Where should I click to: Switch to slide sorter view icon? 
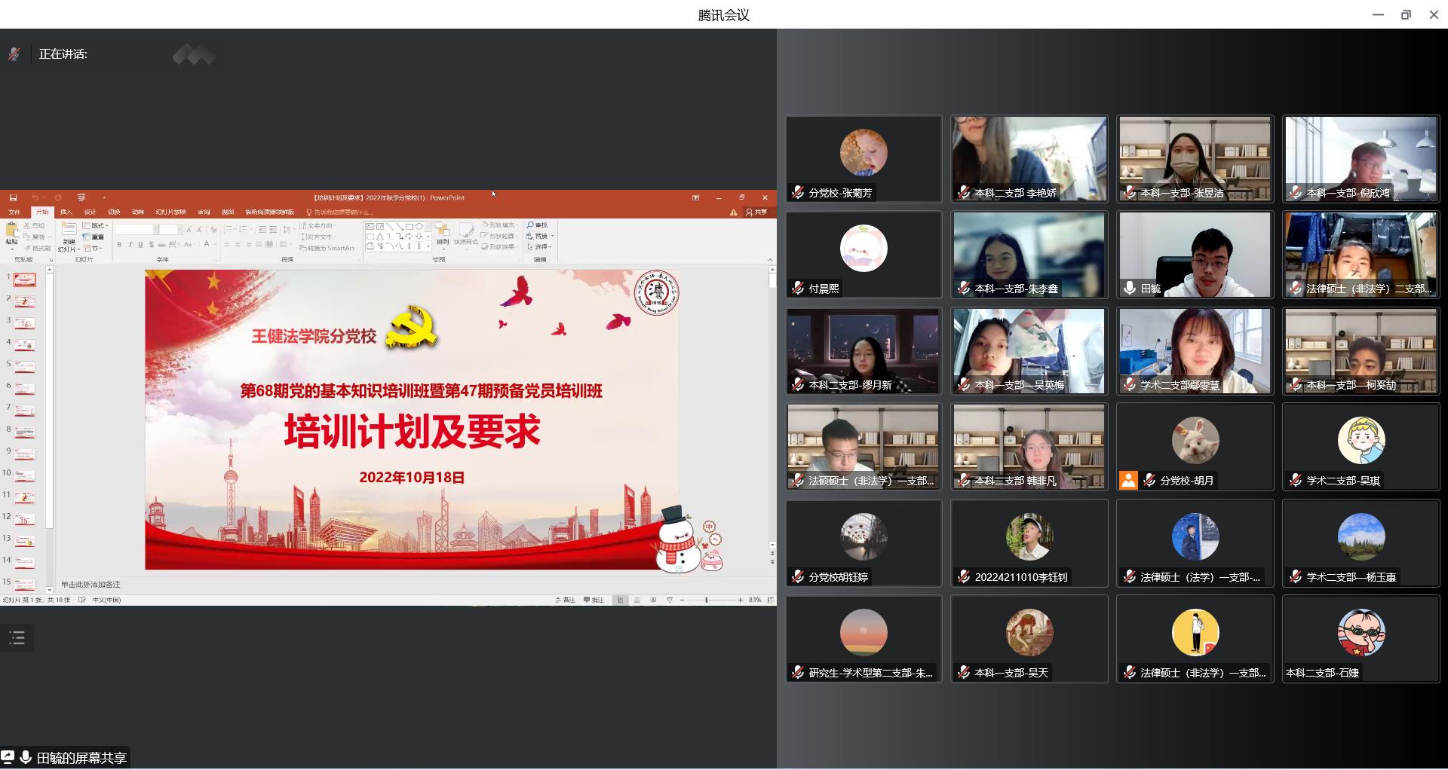coord(637,600)
